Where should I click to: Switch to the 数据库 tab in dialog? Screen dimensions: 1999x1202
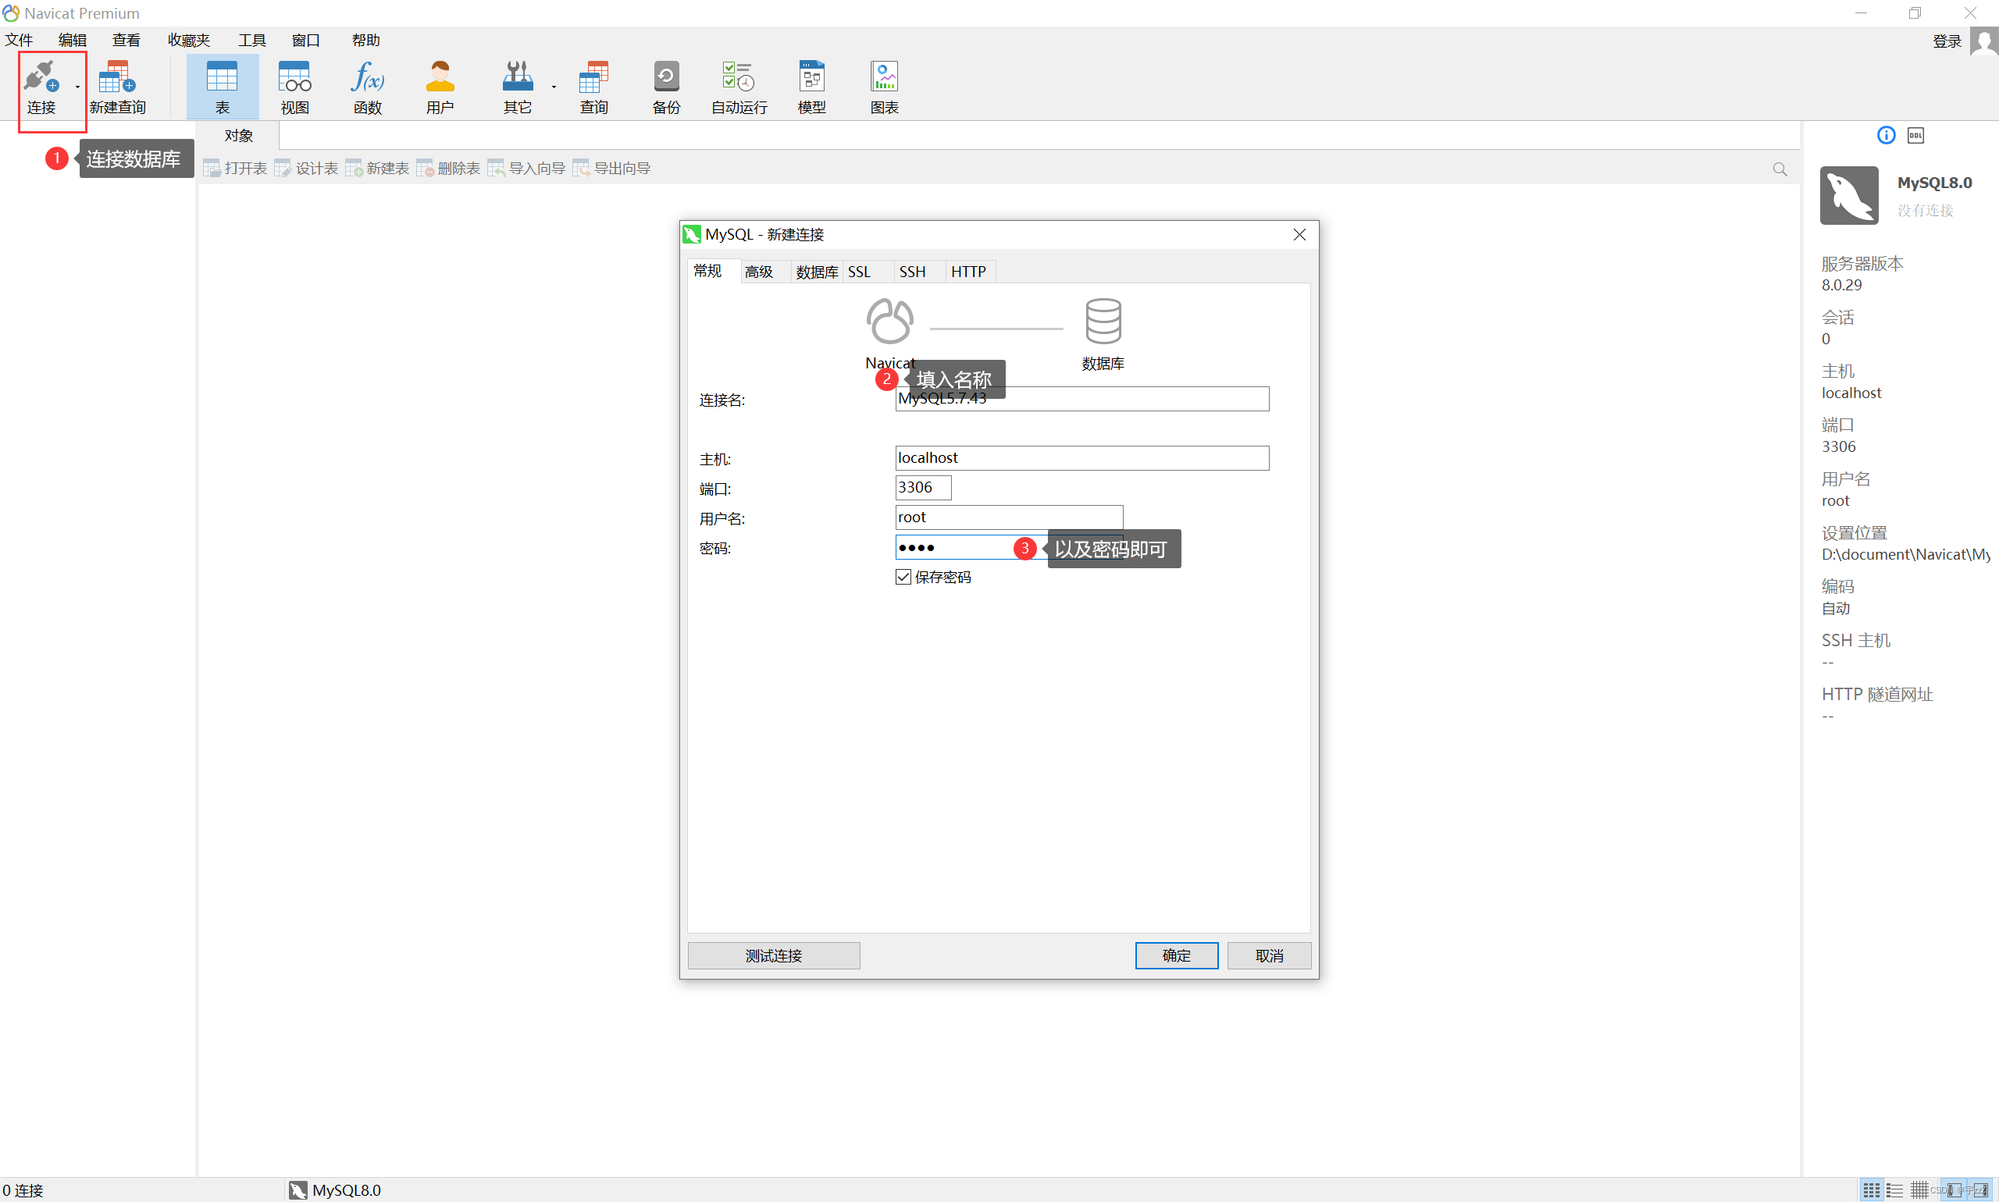816,272
